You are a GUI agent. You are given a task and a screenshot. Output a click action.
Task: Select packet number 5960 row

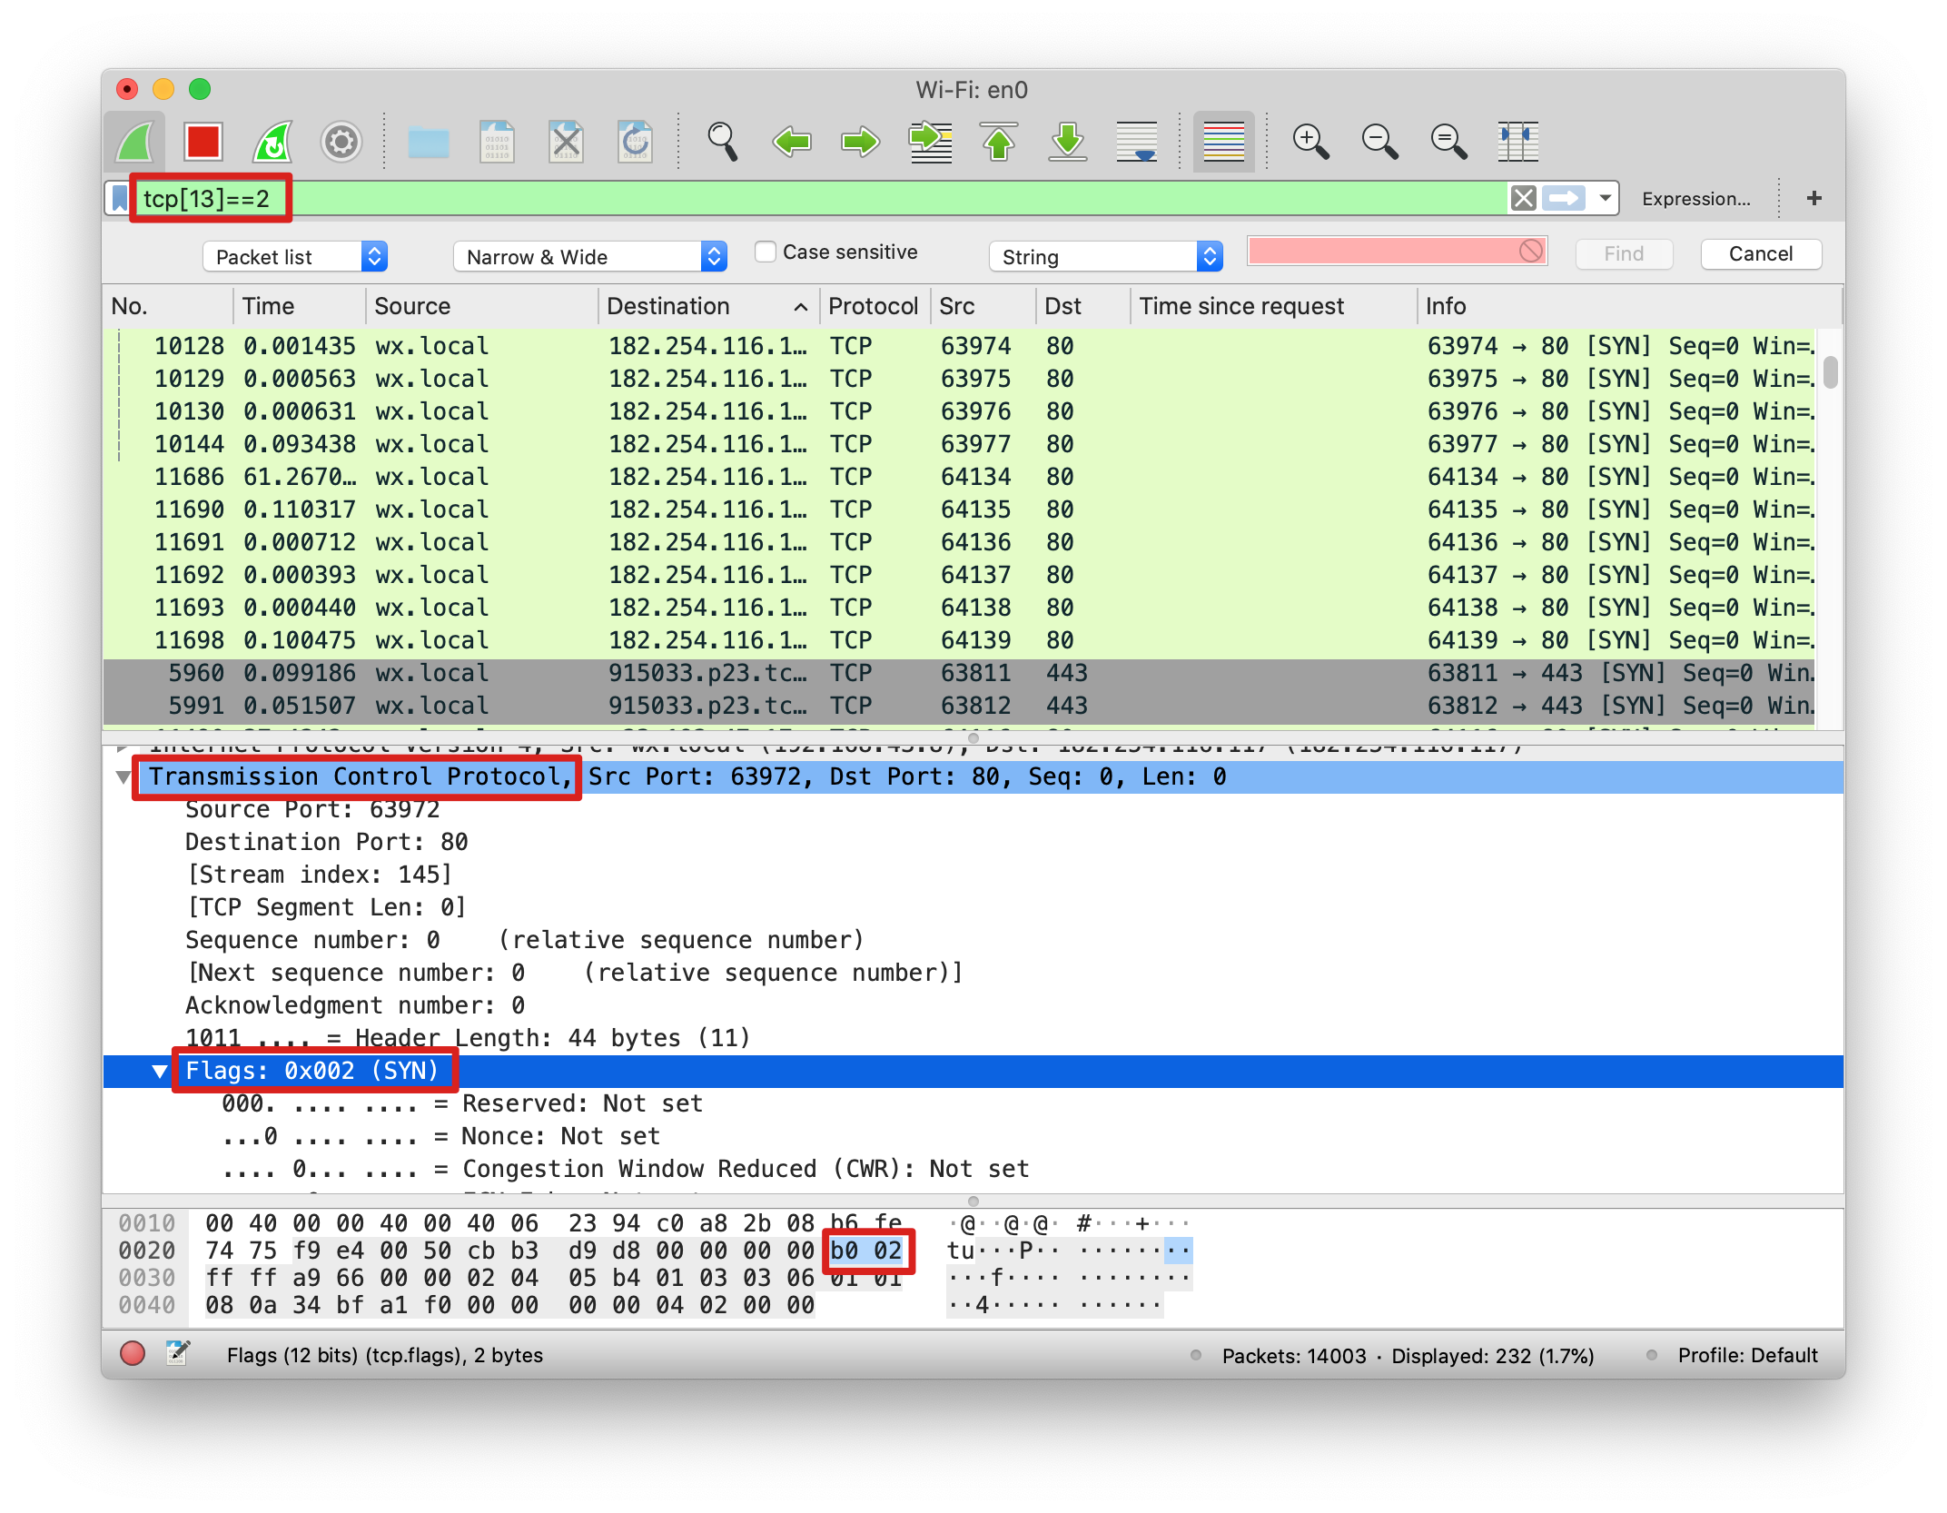tap(959, 673)
